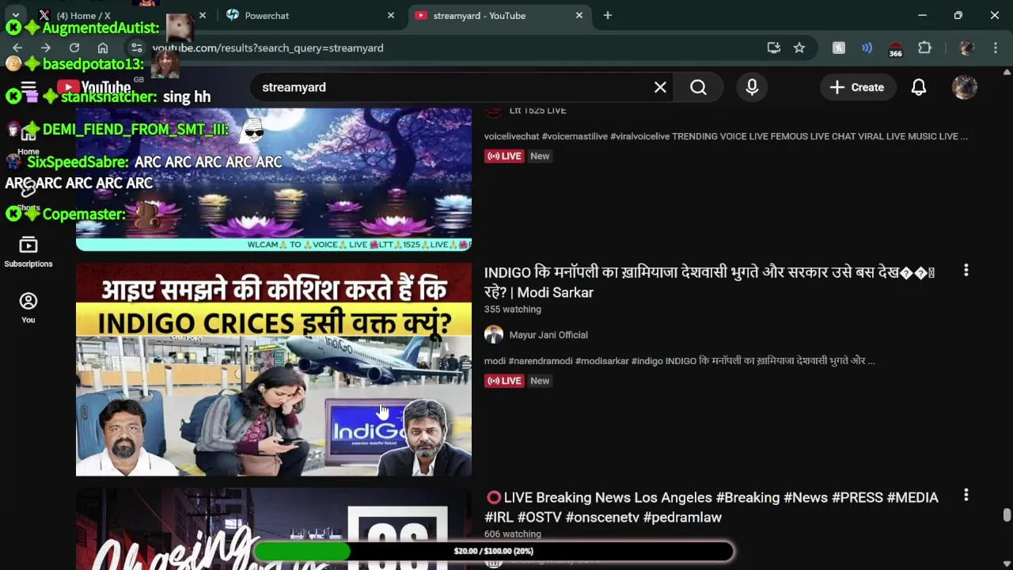The height and width of the screenshot is (570, 1013).
Task: Open the INDIGO Modi Sarkar video title
Action: (x=709, y=283)
